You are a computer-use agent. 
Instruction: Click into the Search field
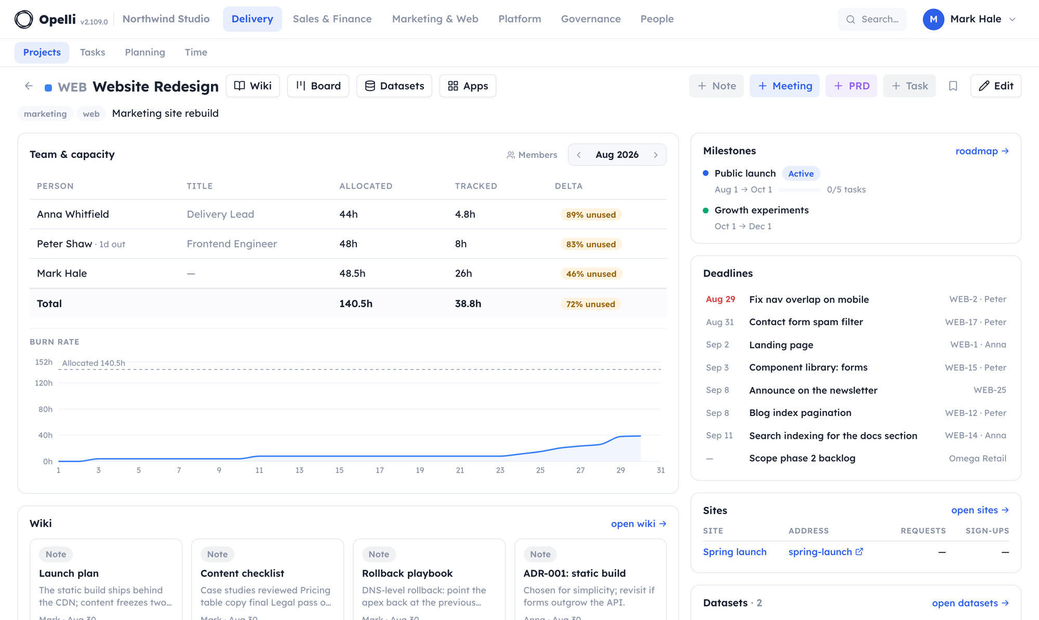tap(872, 19)
